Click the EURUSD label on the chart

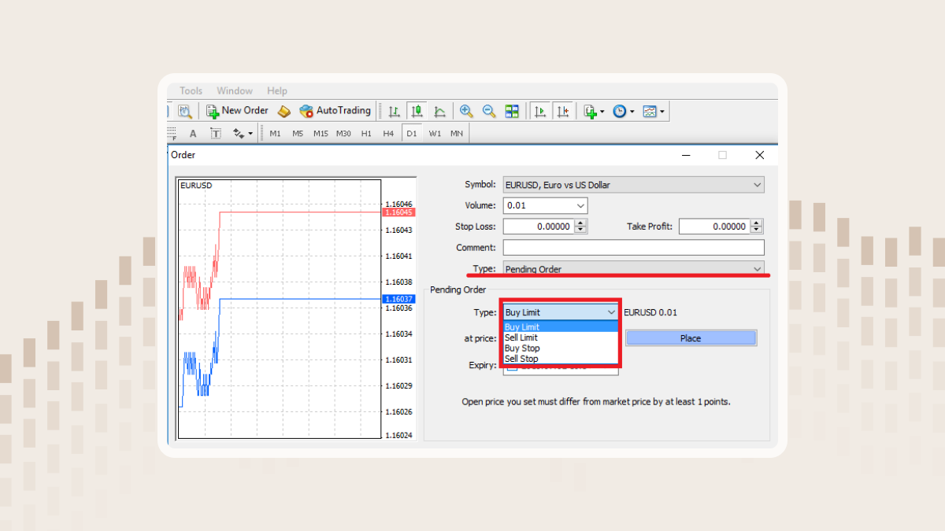point(196,186)
